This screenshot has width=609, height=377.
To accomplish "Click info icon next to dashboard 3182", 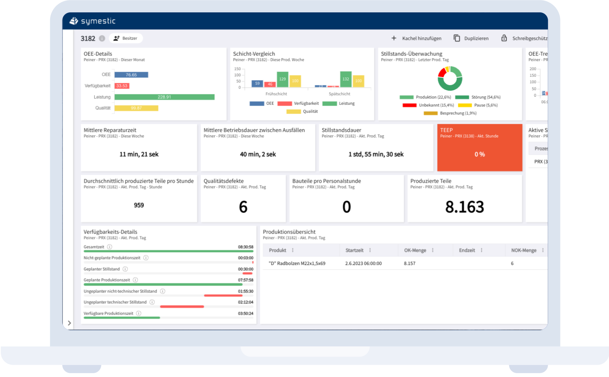I will (102, 39).
